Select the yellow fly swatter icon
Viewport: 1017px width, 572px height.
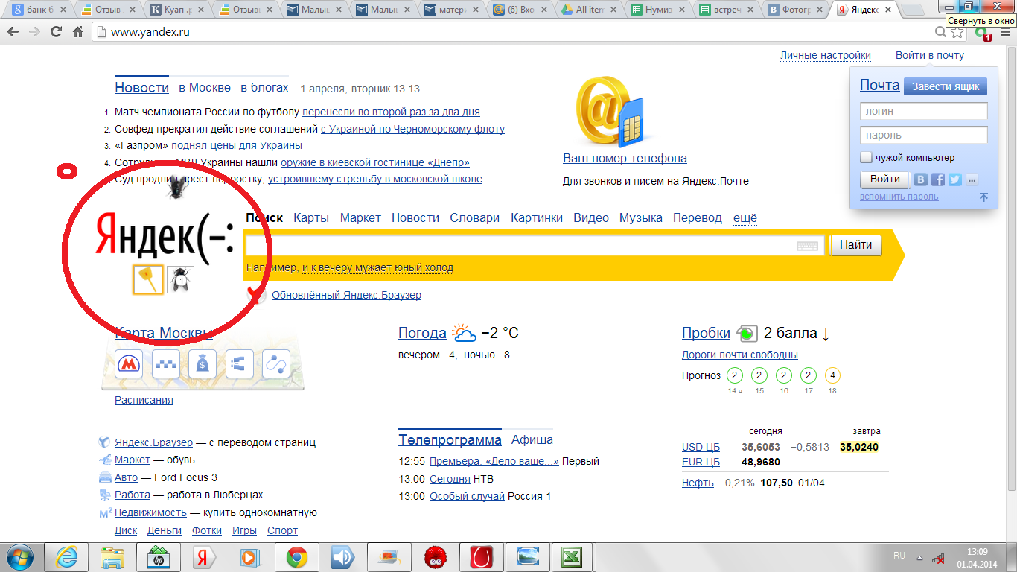click(147, 279)
